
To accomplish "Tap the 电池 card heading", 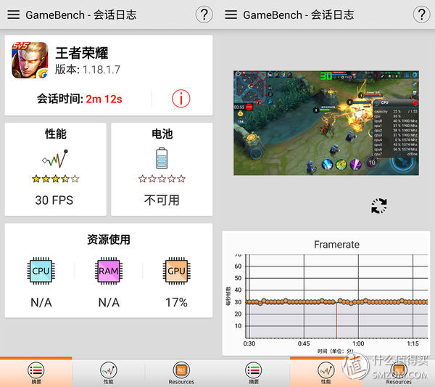I will click(162, 134).
